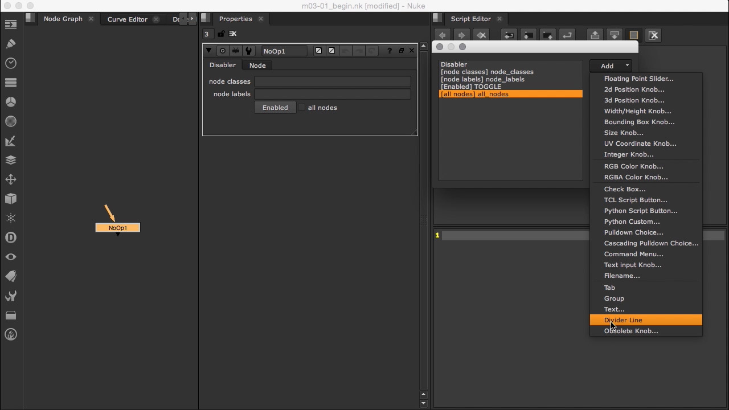The width and height of the screenshot is (729, 410).
Task: Open the 3D nodes cube icon
Action: 11,199
